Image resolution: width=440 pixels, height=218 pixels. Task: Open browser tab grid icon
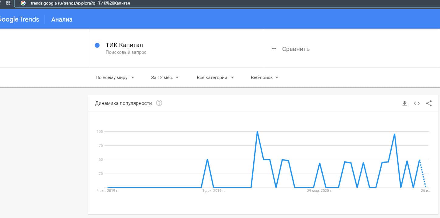pos(8,3)
